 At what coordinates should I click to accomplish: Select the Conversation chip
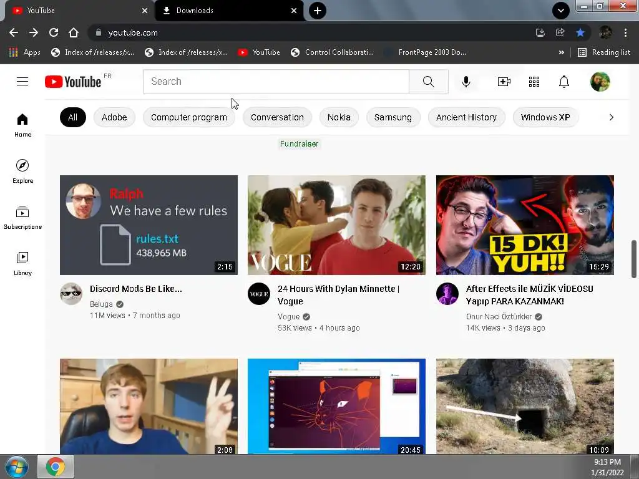pyautogui.click(x=277, y=117)
